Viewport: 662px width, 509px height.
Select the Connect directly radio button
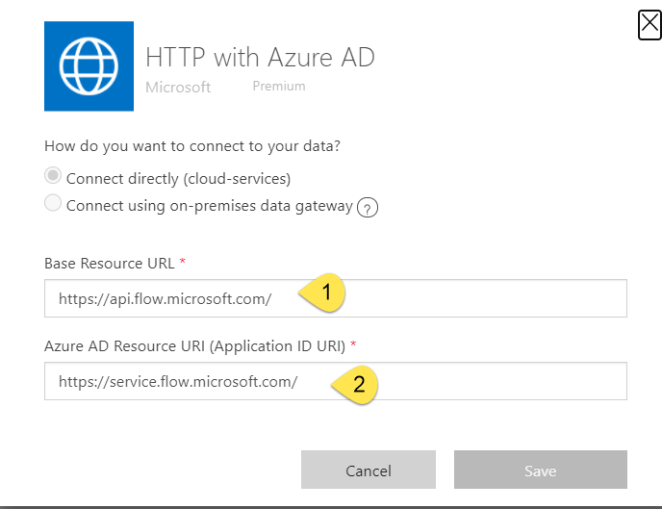point(53,177)
